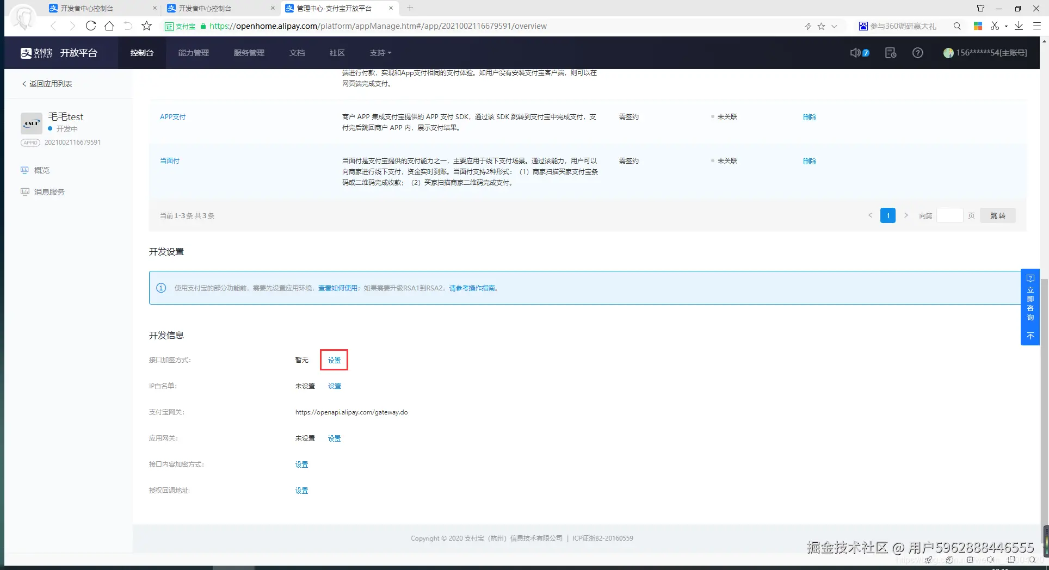Close the first 开发者中心控制台 tab
Viewport: 1049px width, 570px height.
click(155, 8)
